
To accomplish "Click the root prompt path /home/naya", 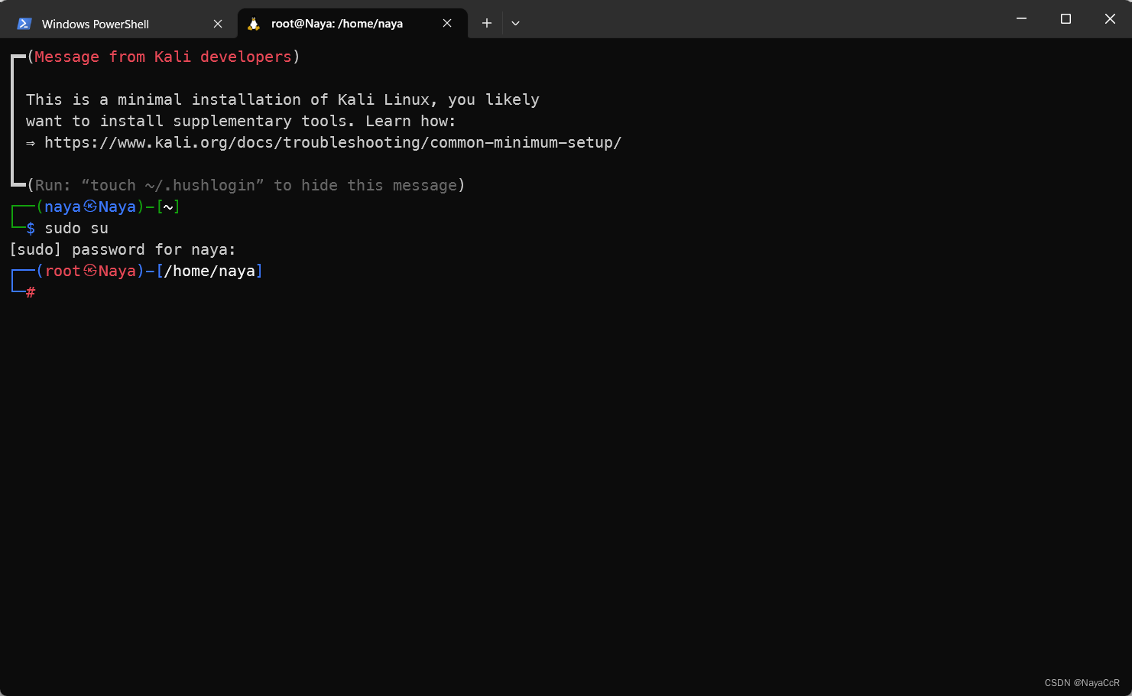I will pos(209,271).
